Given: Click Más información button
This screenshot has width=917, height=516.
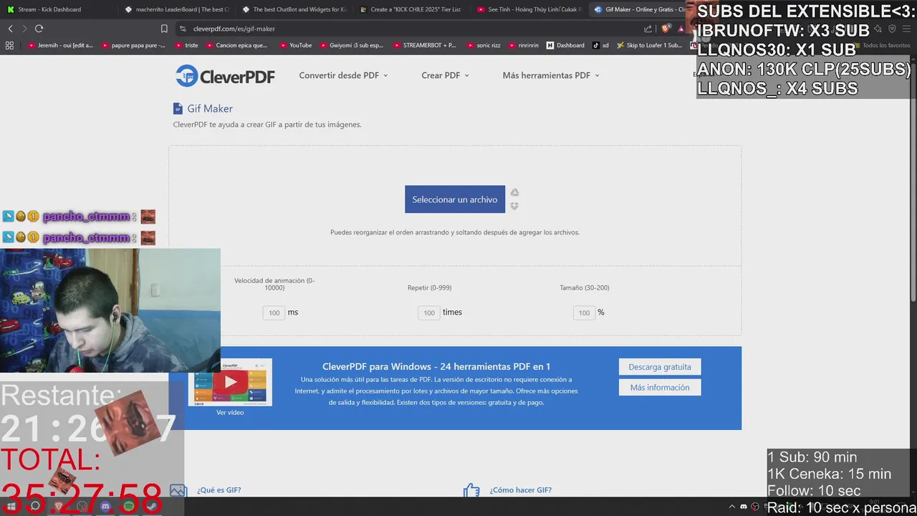Looking at the screenshot, I should point(660,388).
